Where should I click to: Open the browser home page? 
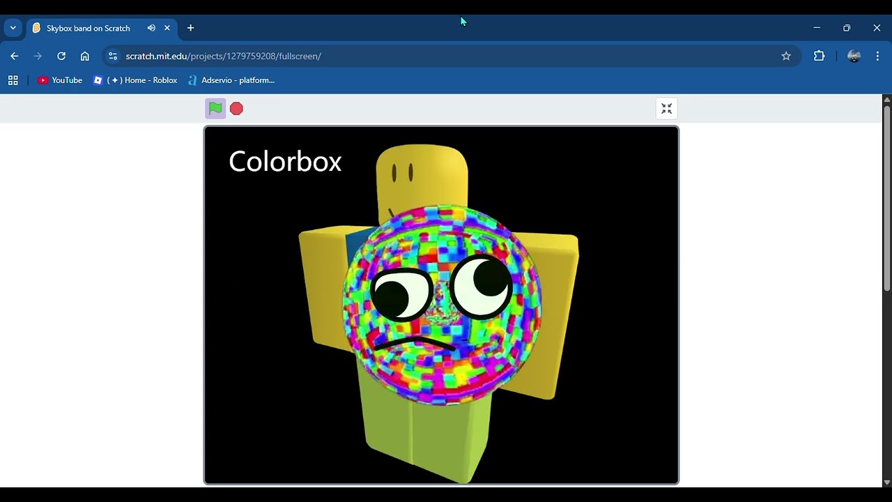[x=85, y=56]
